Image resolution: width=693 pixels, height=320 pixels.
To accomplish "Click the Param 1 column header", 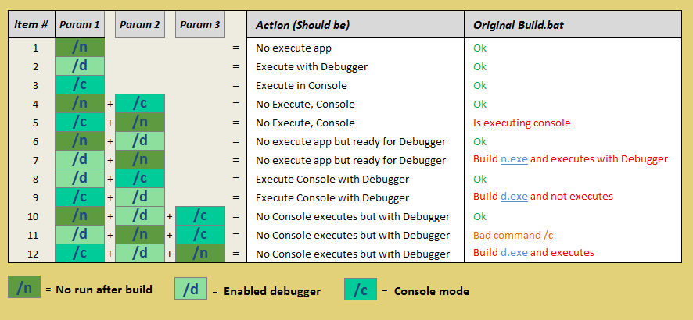I will click(80, 25).
